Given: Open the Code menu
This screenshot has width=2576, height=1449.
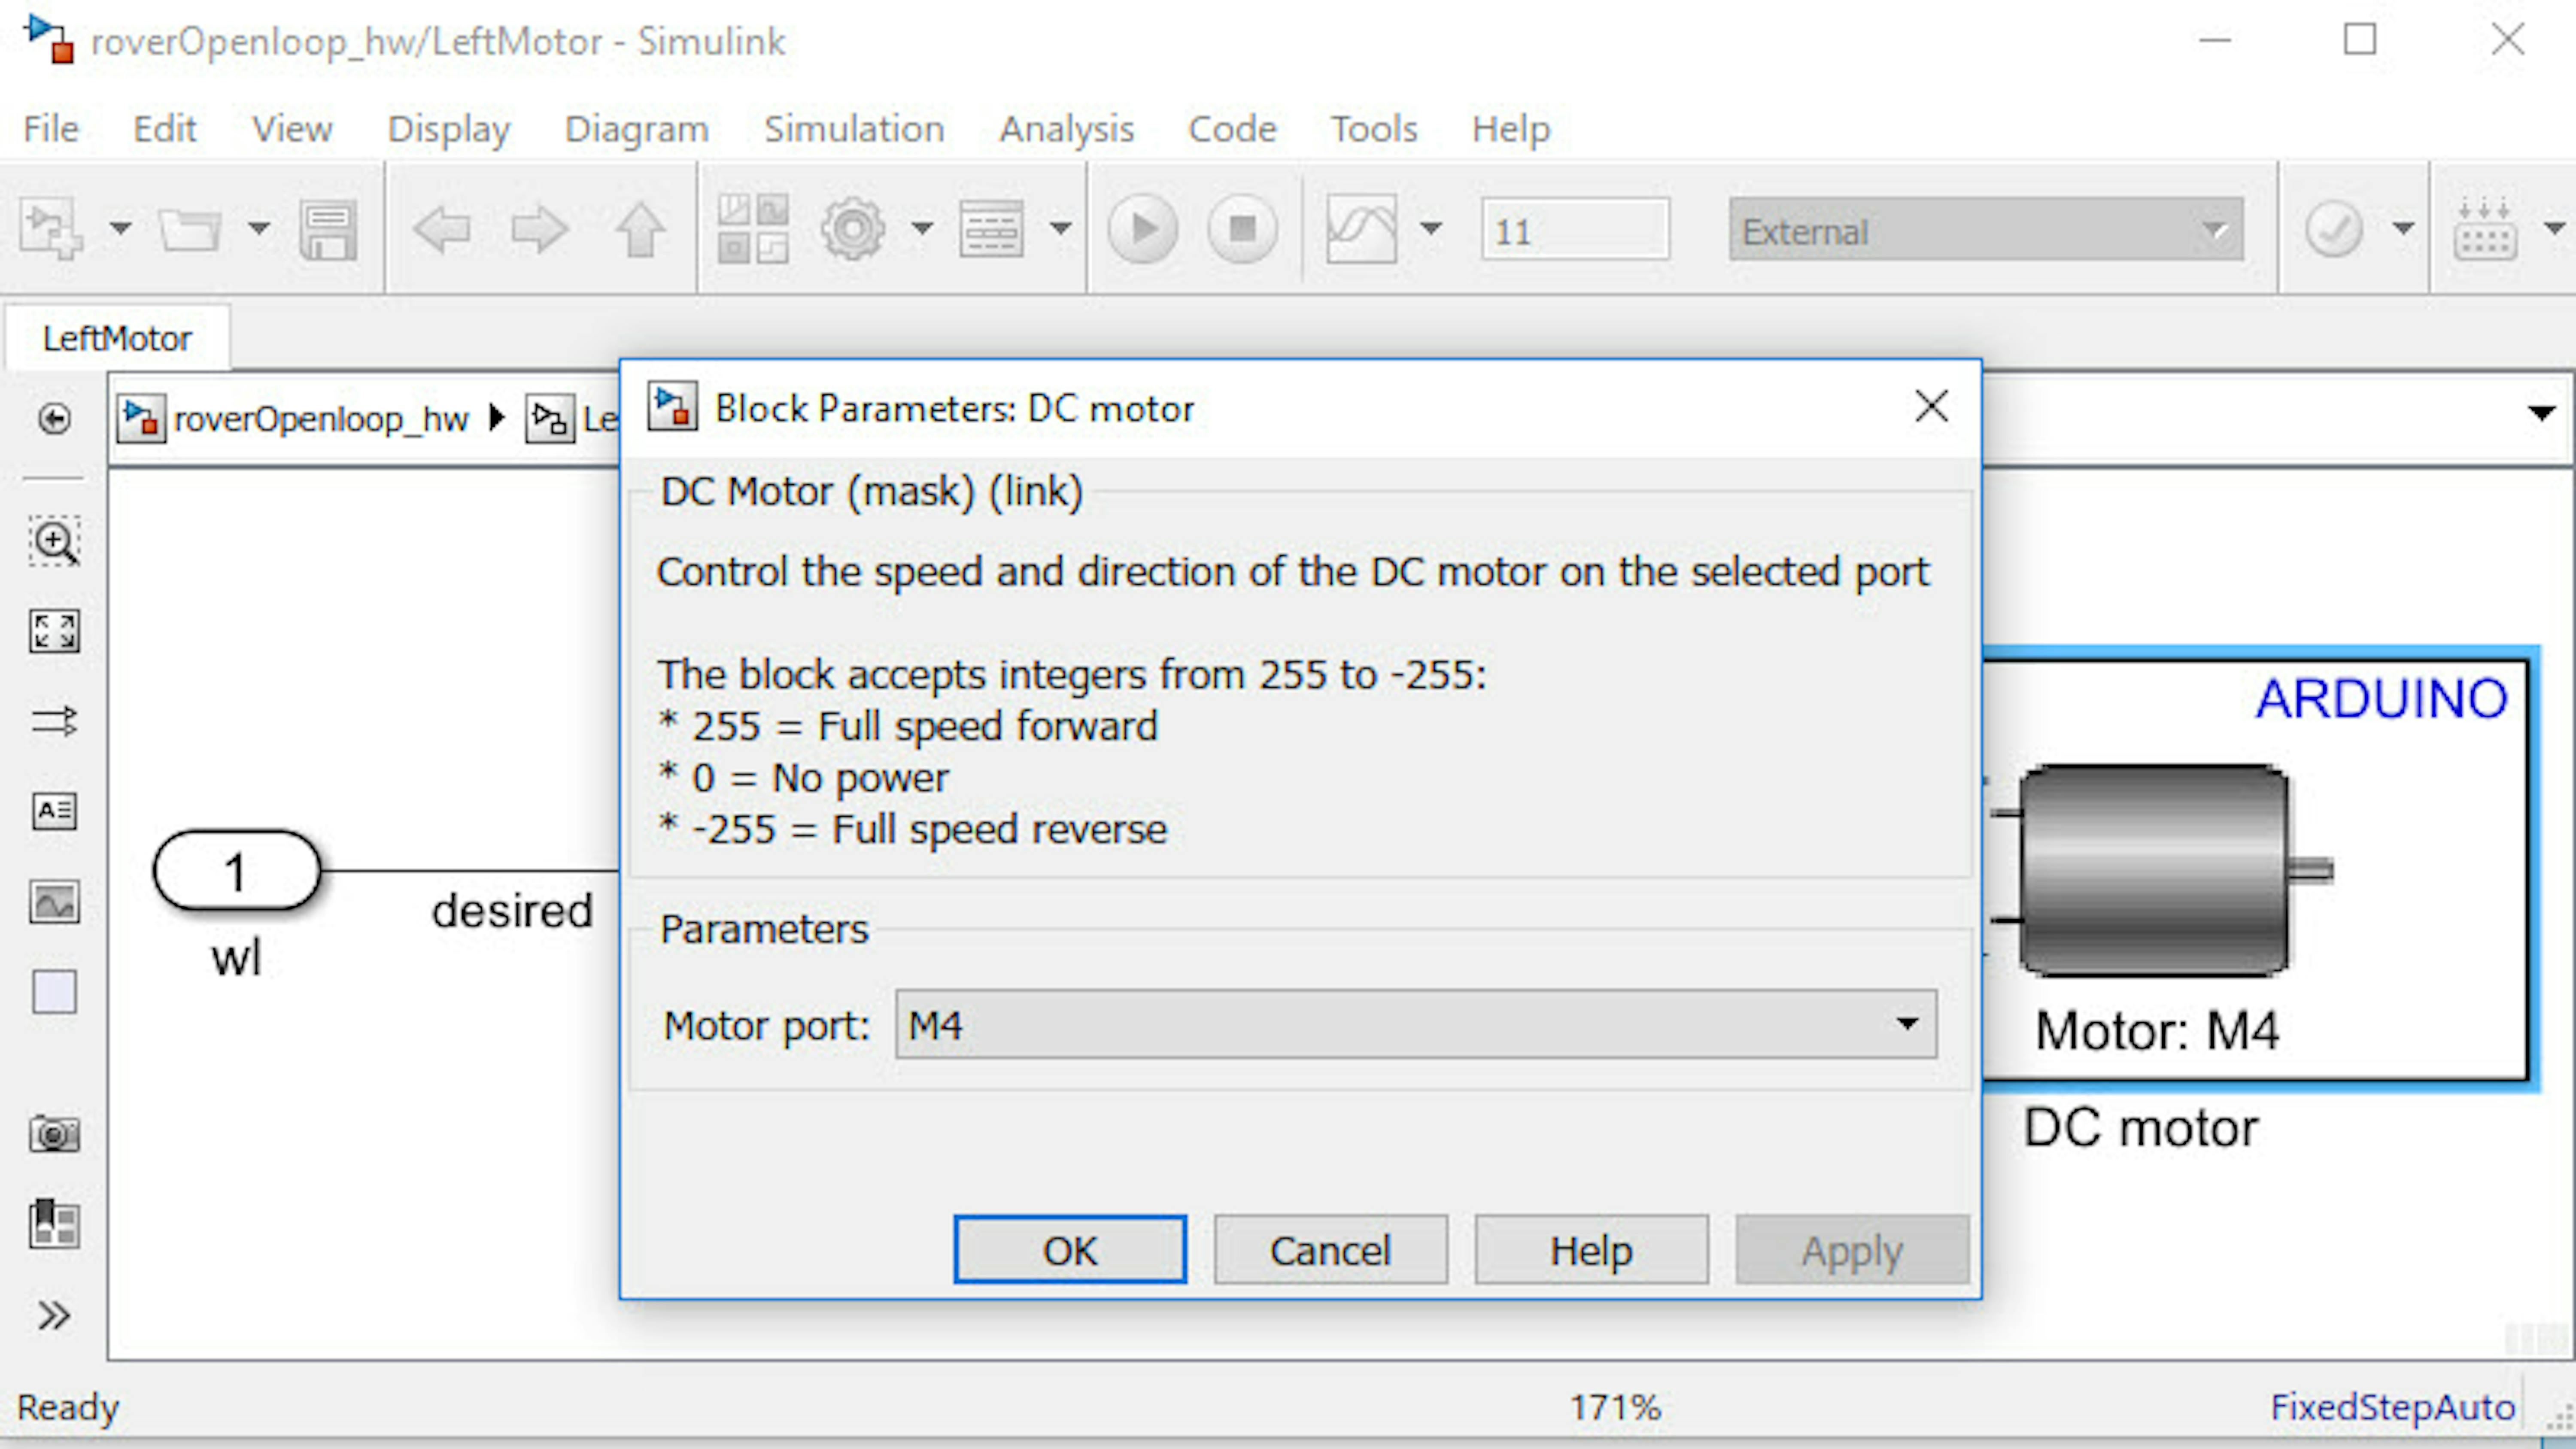Looking at the screenshot, I should (1232, 128).
